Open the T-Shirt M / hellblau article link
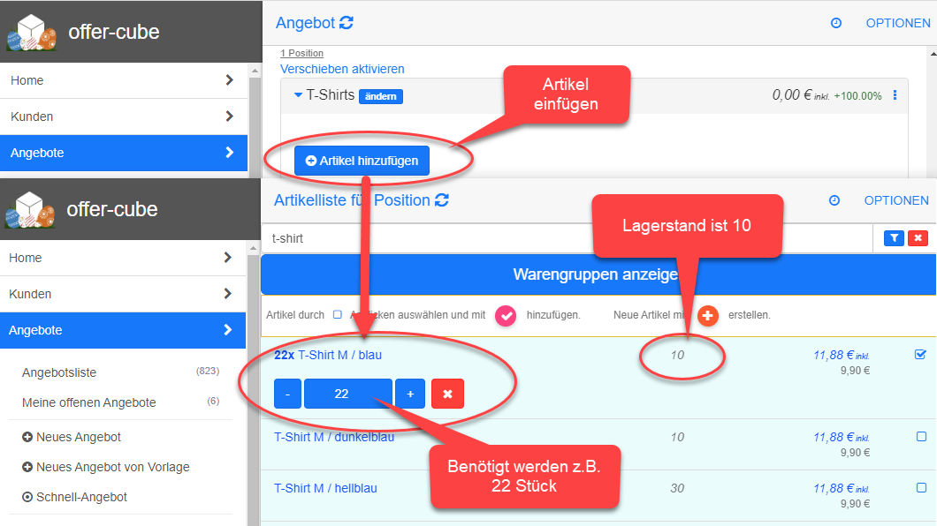This screenshot has width=937, height=526. [325, 488]
